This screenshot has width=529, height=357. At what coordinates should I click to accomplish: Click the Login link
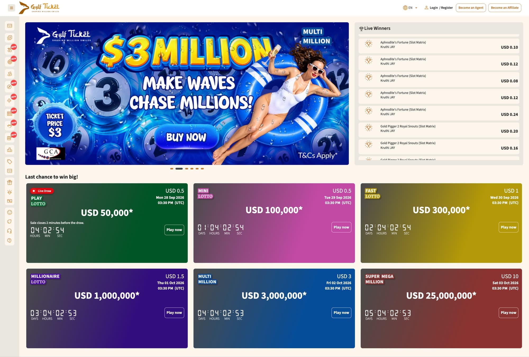(434, 8)
